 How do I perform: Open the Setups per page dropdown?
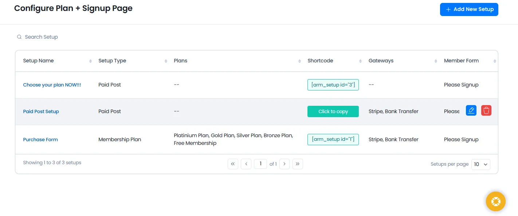pos(480,164)
